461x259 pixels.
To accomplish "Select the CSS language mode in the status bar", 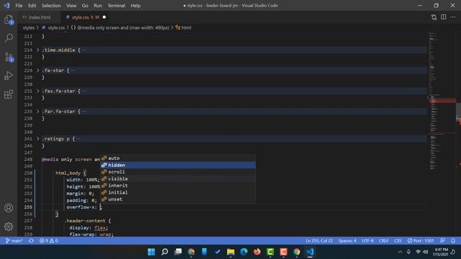I will [x=398, y=240].
